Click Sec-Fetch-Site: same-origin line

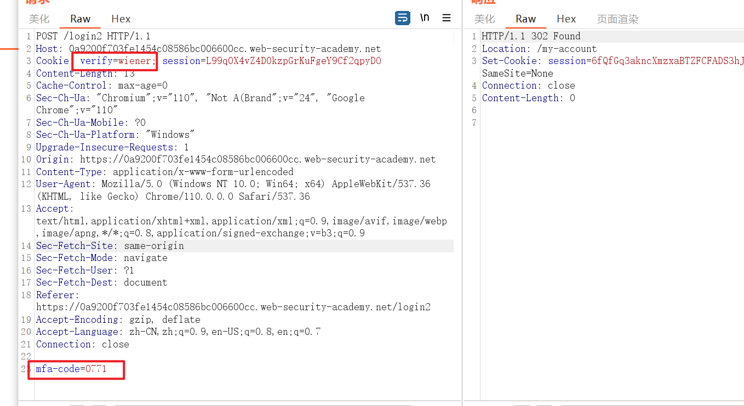point(110,246)
